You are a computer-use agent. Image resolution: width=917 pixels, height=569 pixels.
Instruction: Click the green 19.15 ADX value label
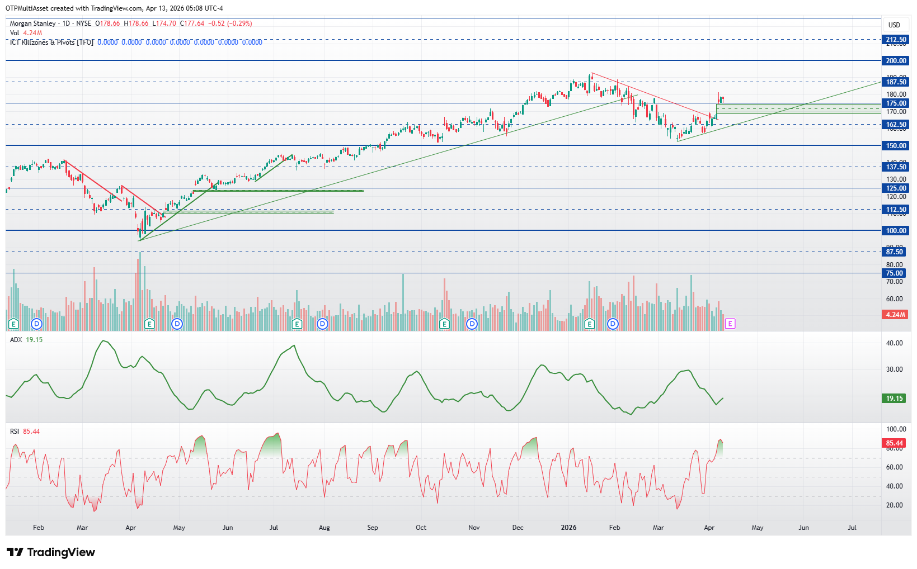click(x=894, y=399)
